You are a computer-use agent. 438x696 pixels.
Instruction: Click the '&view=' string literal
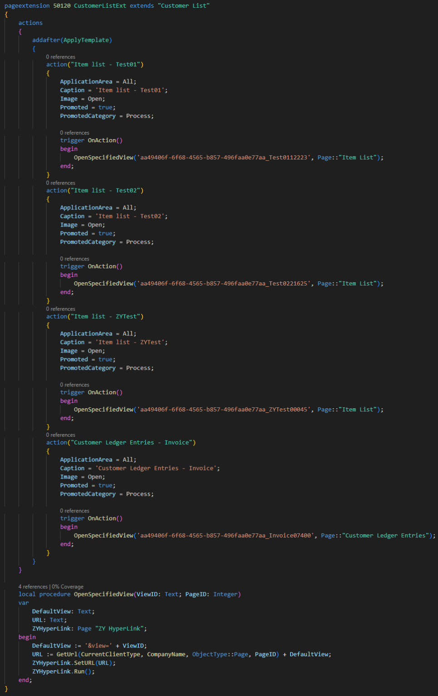(98, 645)
